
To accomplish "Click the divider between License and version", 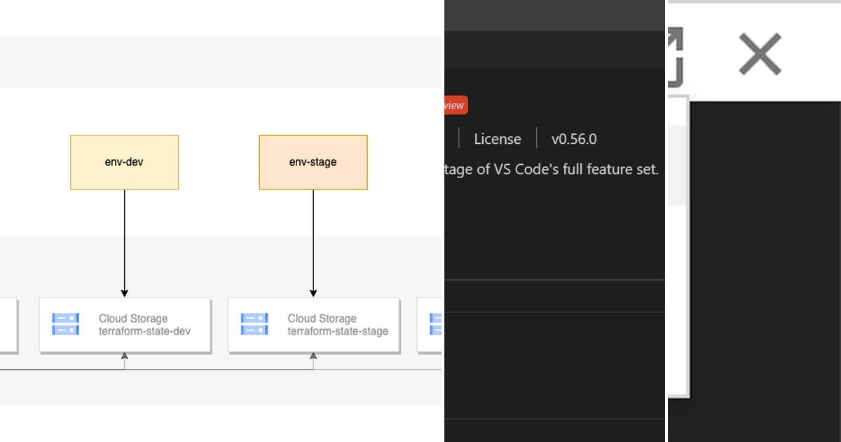I will click(536, 138).
